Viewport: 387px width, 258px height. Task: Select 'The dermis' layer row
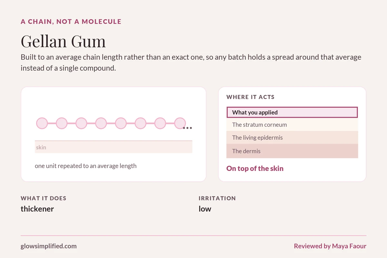point(292,151)
